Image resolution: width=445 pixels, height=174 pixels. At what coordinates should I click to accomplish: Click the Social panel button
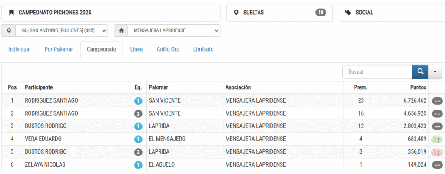pos(392,13)
